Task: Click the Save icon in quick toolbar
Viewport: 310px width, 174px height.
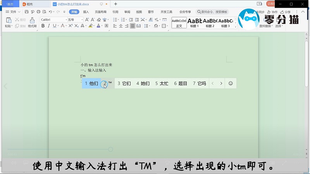Action: pos(26,12)
